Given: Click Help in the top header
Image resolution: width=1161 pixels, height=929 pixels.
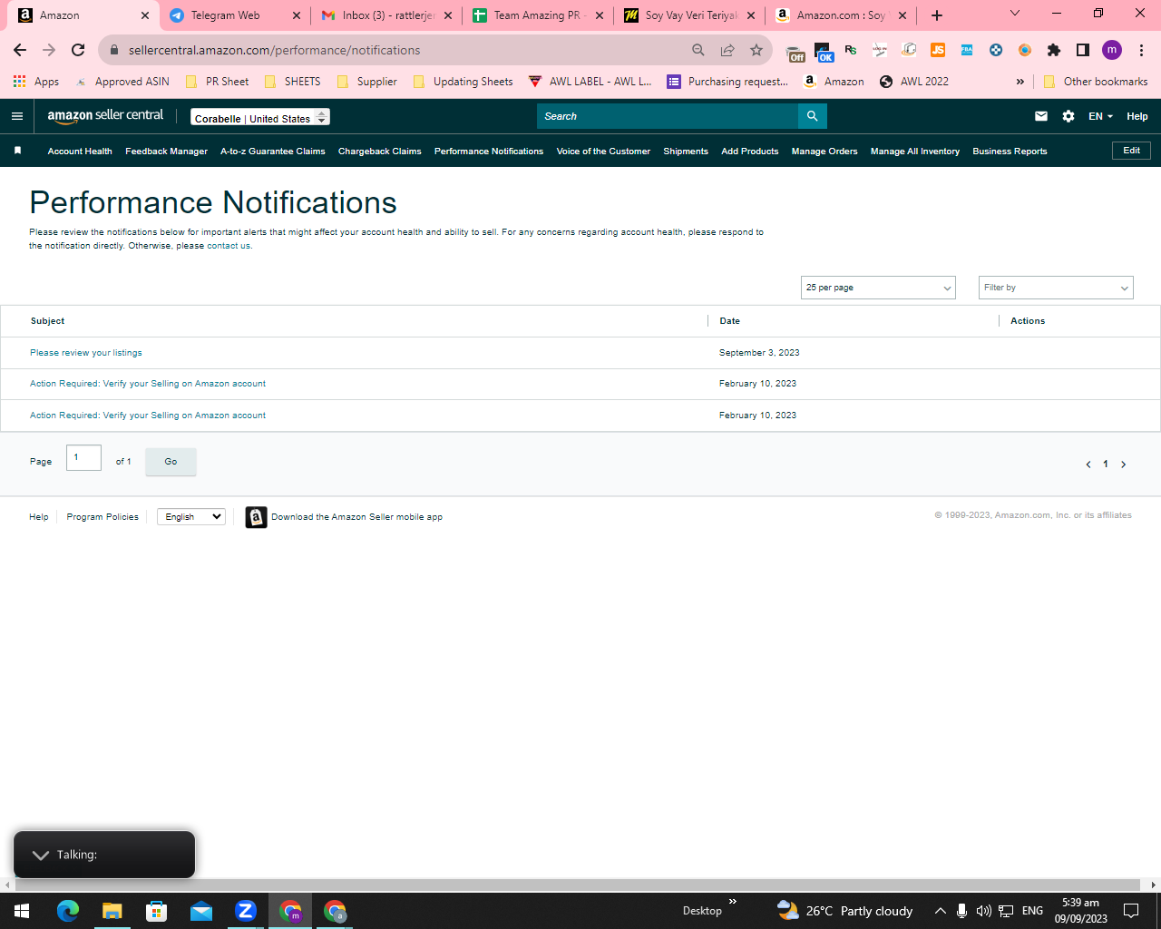Looking at the screenshot, I should pyautogui.click(x=1137, y=116).
